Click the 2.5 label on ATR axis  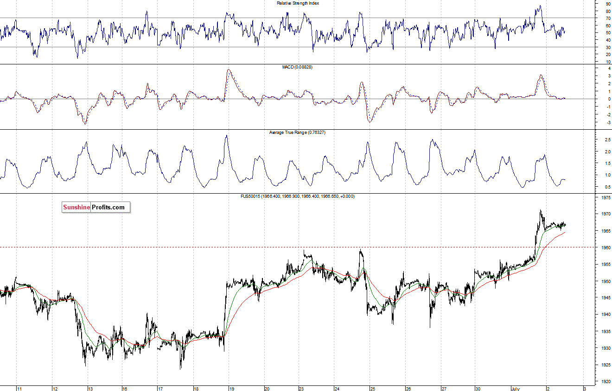click(x=607, y=140)
